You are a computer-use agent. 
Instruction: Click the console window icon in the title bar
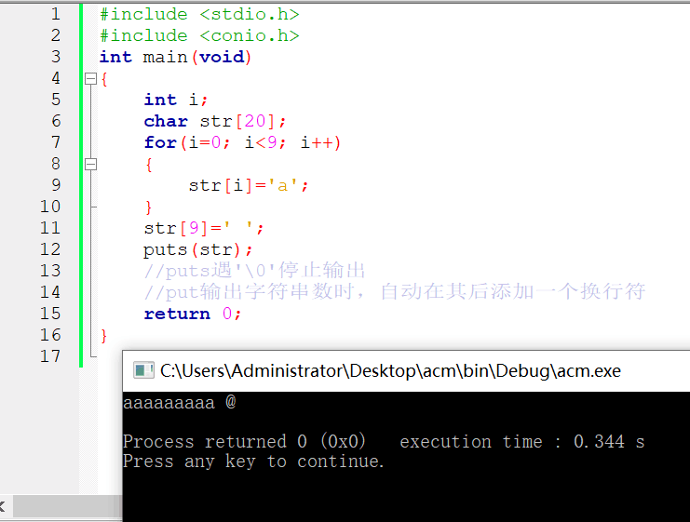143,370
